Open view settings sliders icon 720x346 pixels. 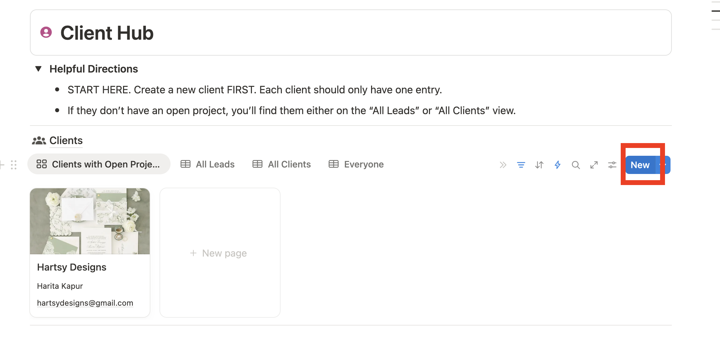pos(612,165)
